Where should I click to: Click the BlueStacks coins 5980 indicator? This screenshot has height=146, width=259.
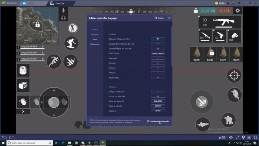[x=220, y=3]
